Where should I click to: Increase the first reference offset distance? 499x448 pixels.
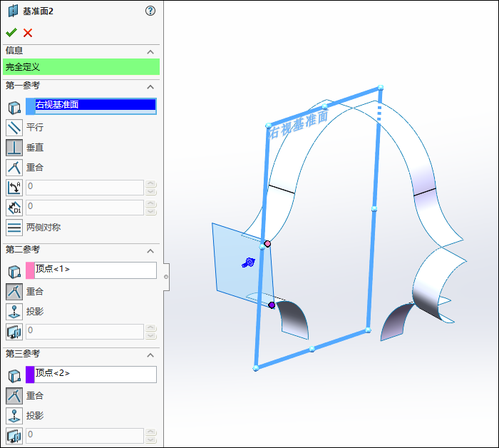(151, 204)
